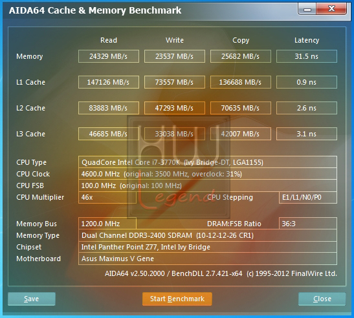The width and height of the screenshot is (354, 318).
Task: Click the CPU Type information field
Action: point(208,162)
